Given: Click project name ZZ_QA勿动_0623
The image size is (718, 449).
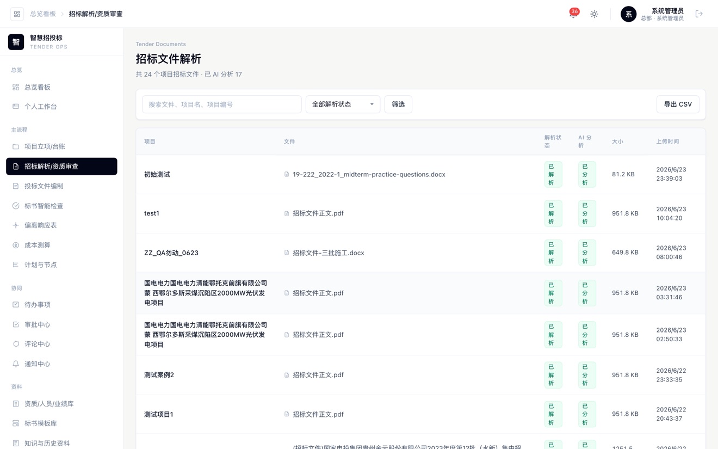Looking at the screenshot, I should pos(171,253).
